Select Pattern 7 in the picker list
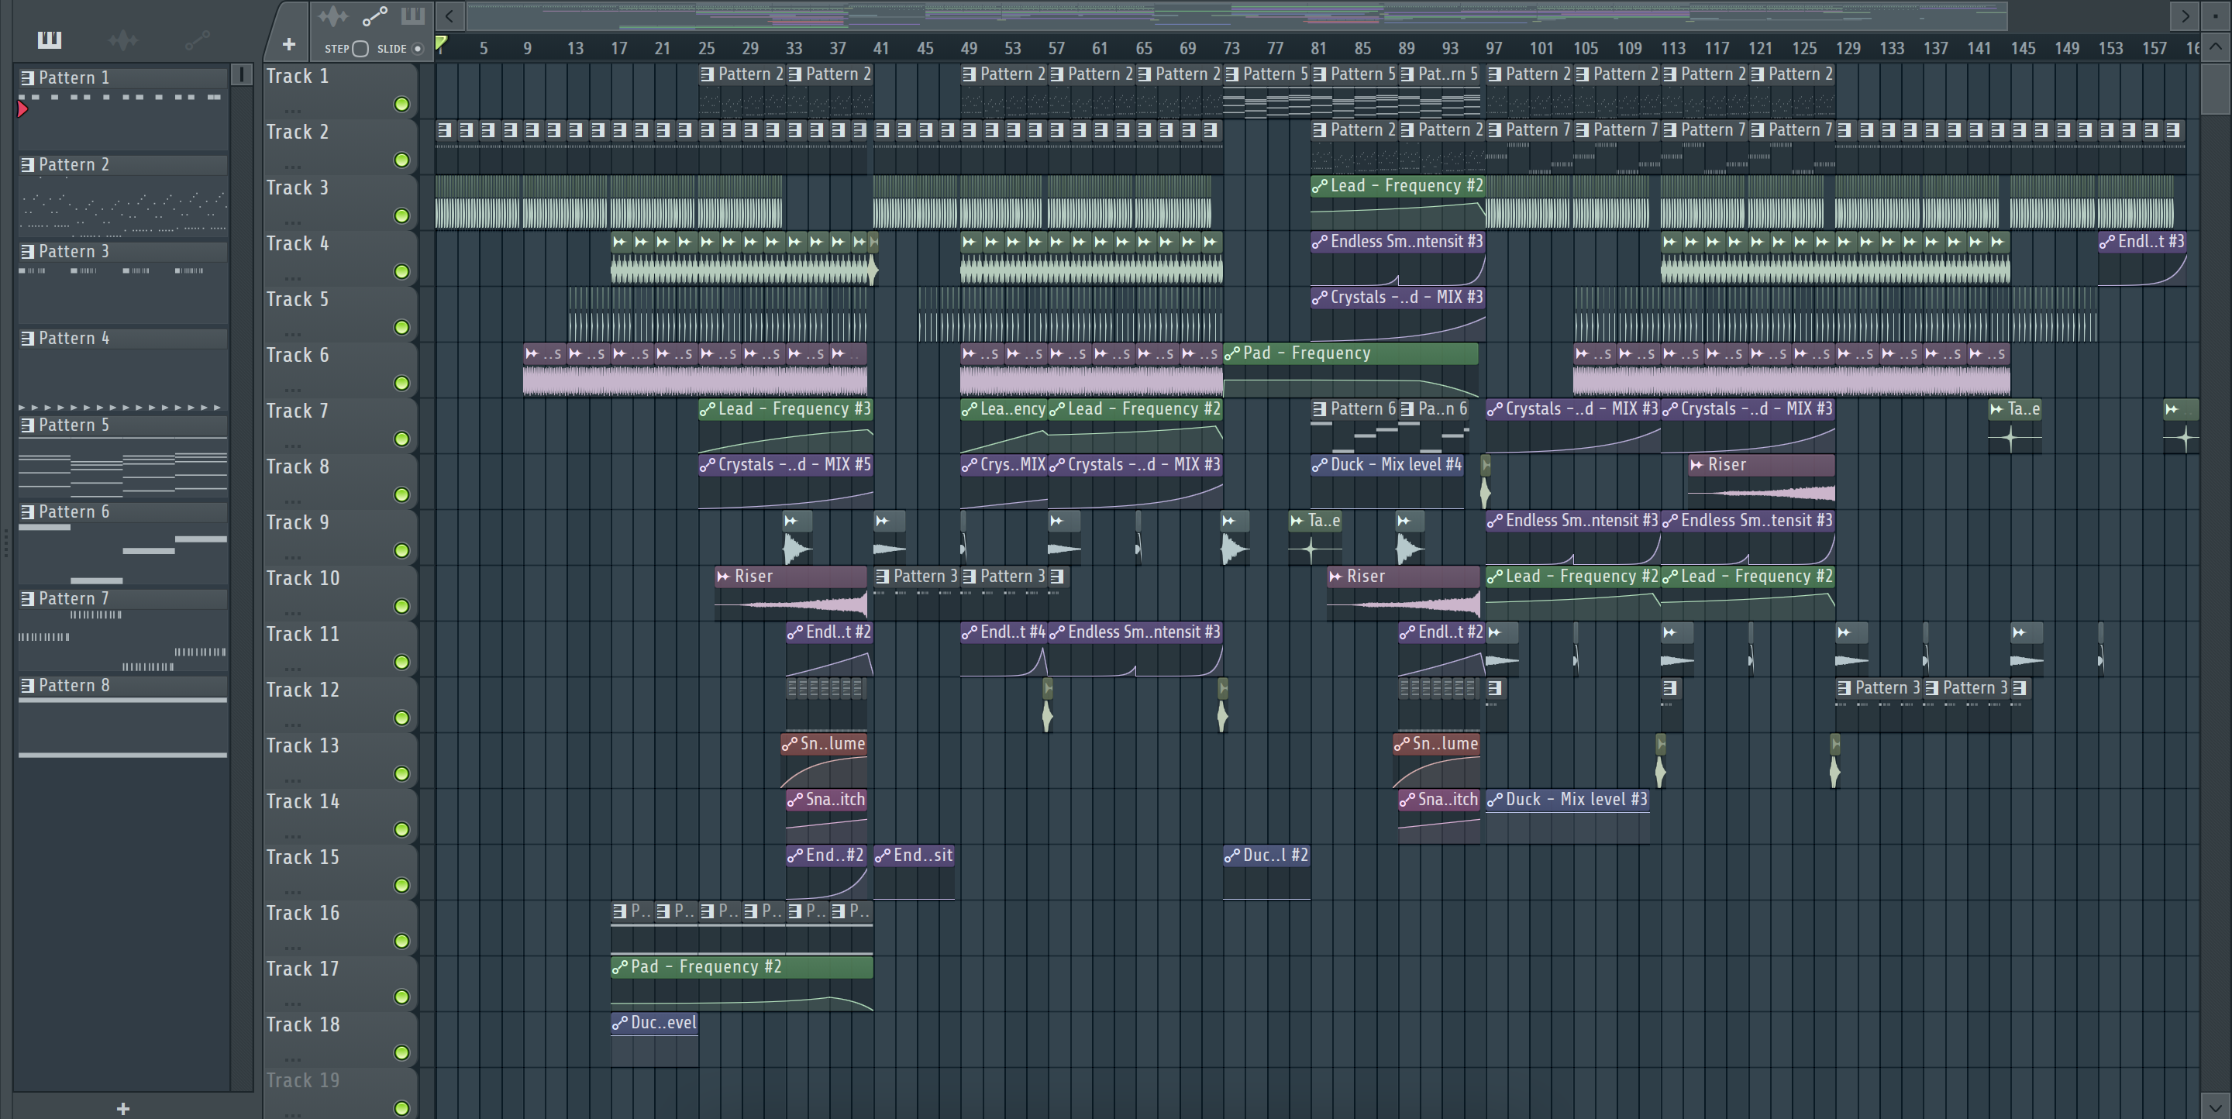This screenshot has height=1119, width=2232. (123, 598)
